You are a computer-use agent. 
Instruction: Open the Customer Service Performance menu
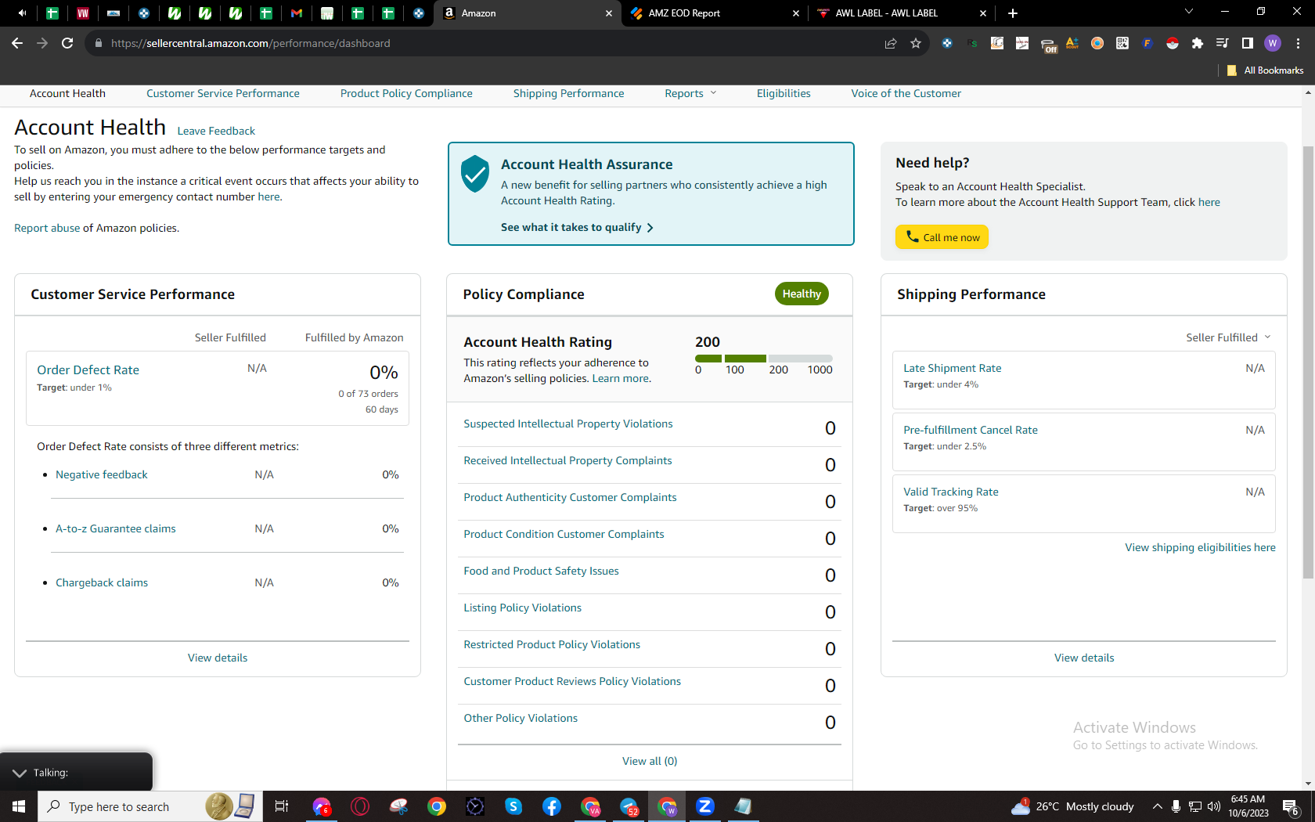coord(223,93)
